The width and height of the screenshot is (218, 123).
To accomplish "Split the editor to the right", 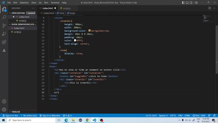I will [x=209, y=8].
